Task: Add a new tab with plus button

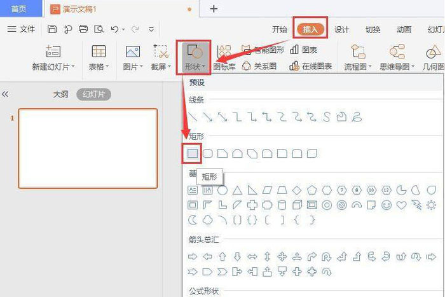Action: [214, 9]
